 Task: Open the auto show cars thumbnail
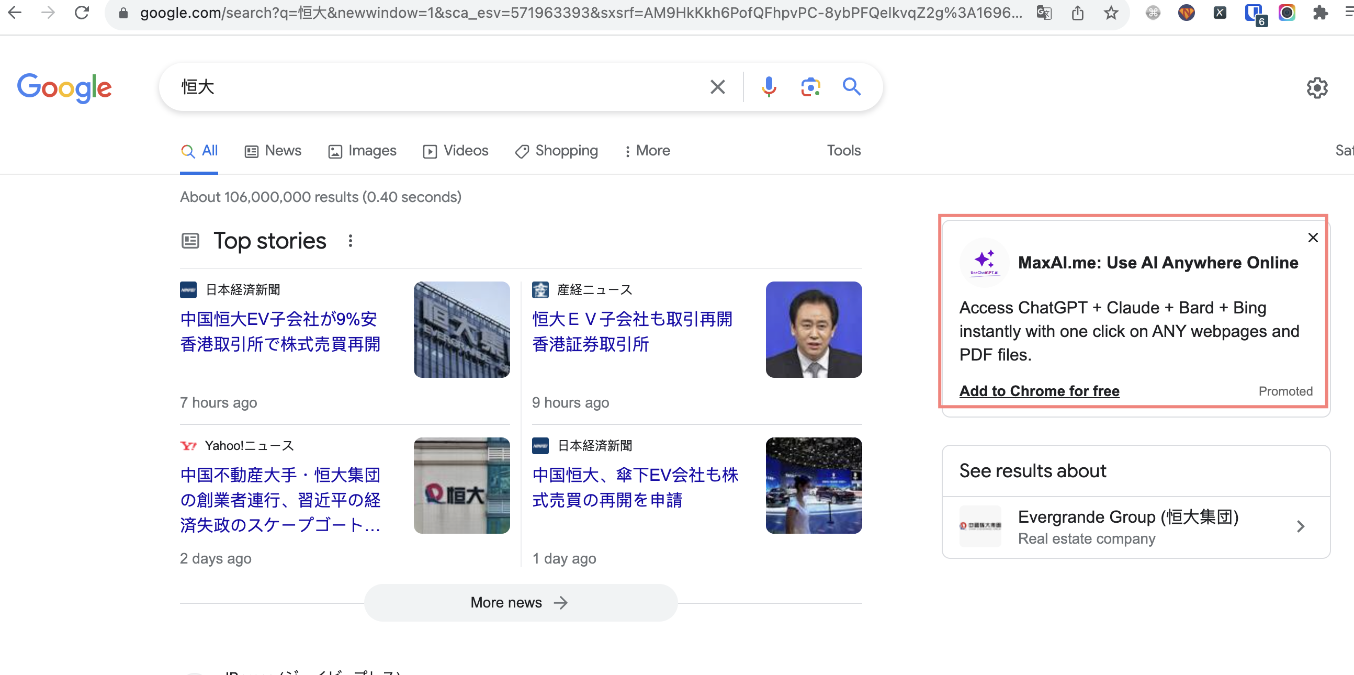click(814, 485)
